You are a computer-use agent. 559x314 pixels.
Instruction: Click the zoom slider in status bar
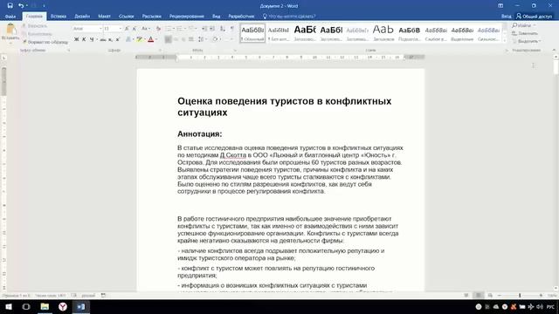520,295
